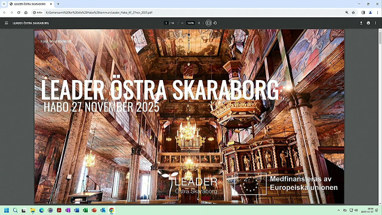Click the address bar URL
This screenshot has height=215, width=382.
coord(99,13)
